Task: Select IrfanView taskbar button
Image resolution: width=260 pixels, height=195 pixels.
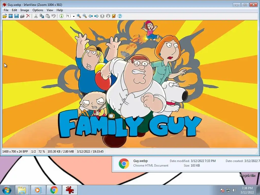Action: tap(70, 190)
